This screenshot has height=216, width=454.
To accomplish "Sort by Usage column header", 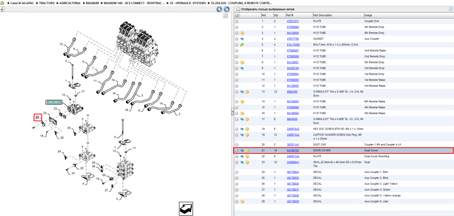I will 368,15.
